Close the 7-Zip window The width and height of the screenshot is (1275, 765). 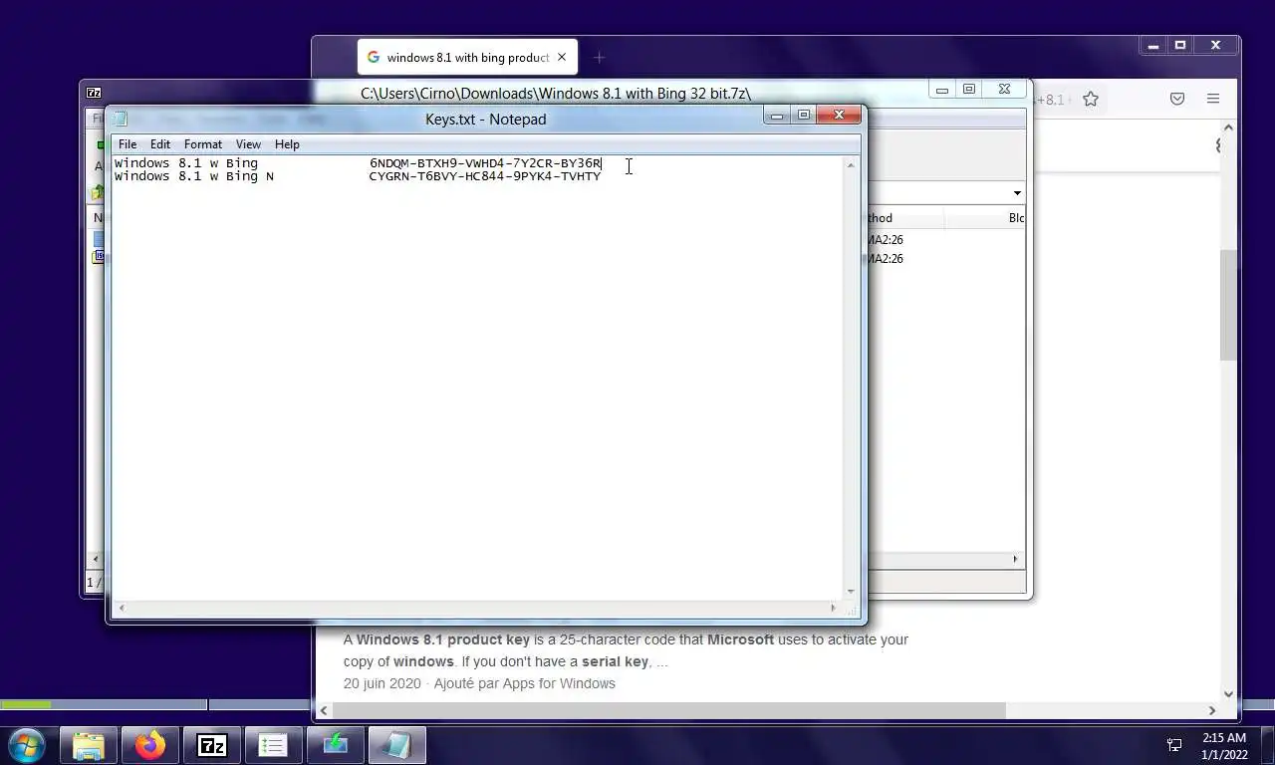pos(1004,90)
